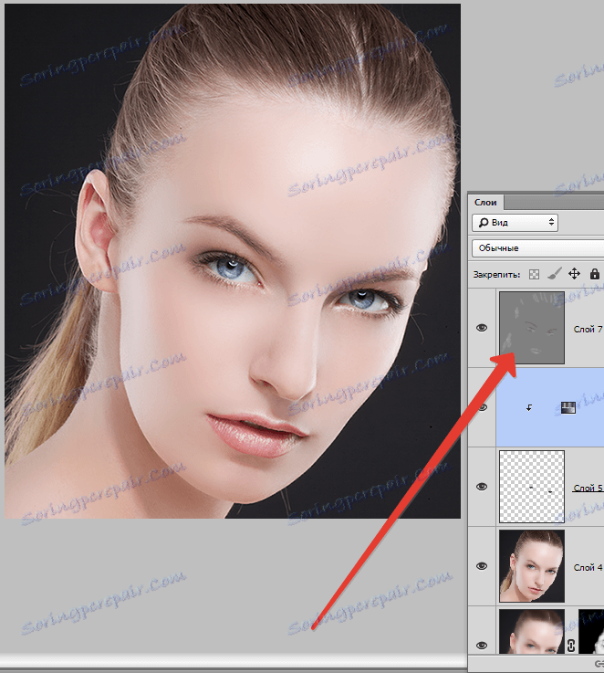604x673 pixels.
Task: Hide Слой 7 with its eye icon
Action: [x=482, y=328]
